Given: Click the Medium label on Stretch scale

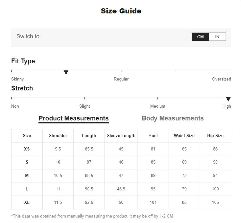Looking at the screenshot, I should tap(158, 106).
